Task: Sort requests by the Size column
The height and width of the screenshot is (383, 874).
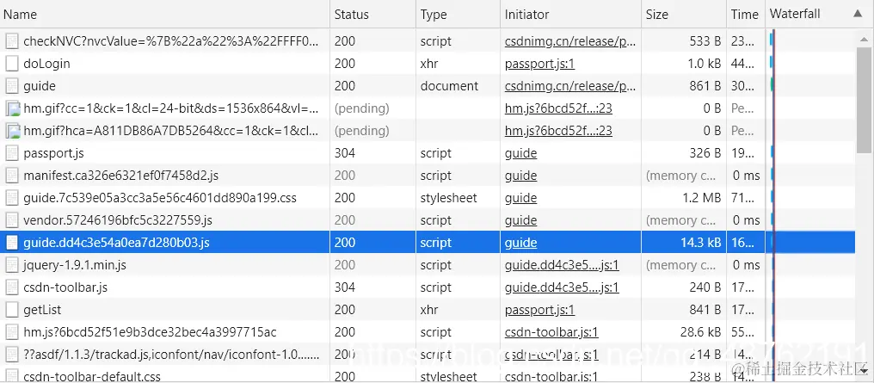Action: [684, 15]
